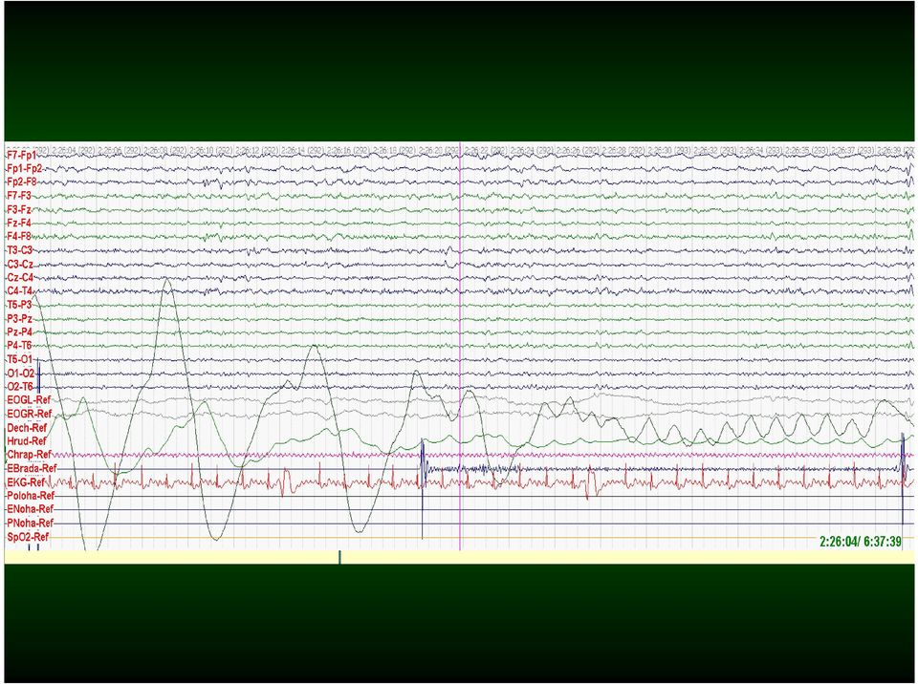Click the C4-T4 channel label

(20, 290)
